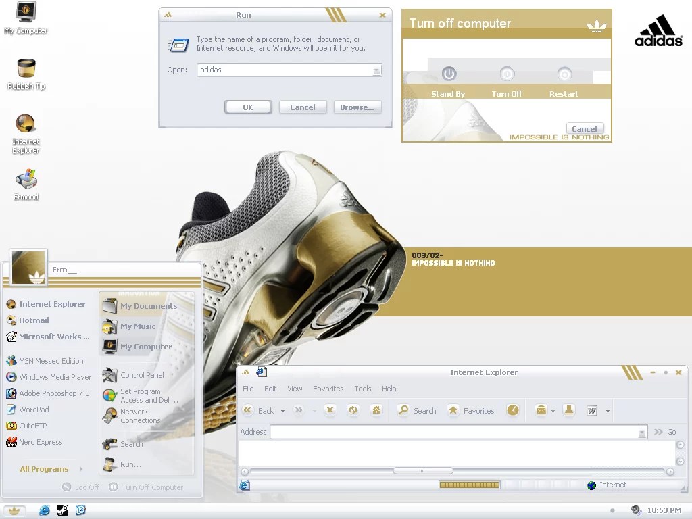
Task: Expand All Programs in Start menu
Action: tap(51, 469)
